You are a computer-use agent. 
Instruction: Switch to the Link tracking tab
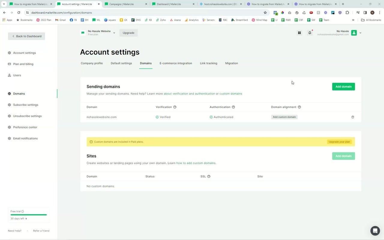click(x=208, y=63)
